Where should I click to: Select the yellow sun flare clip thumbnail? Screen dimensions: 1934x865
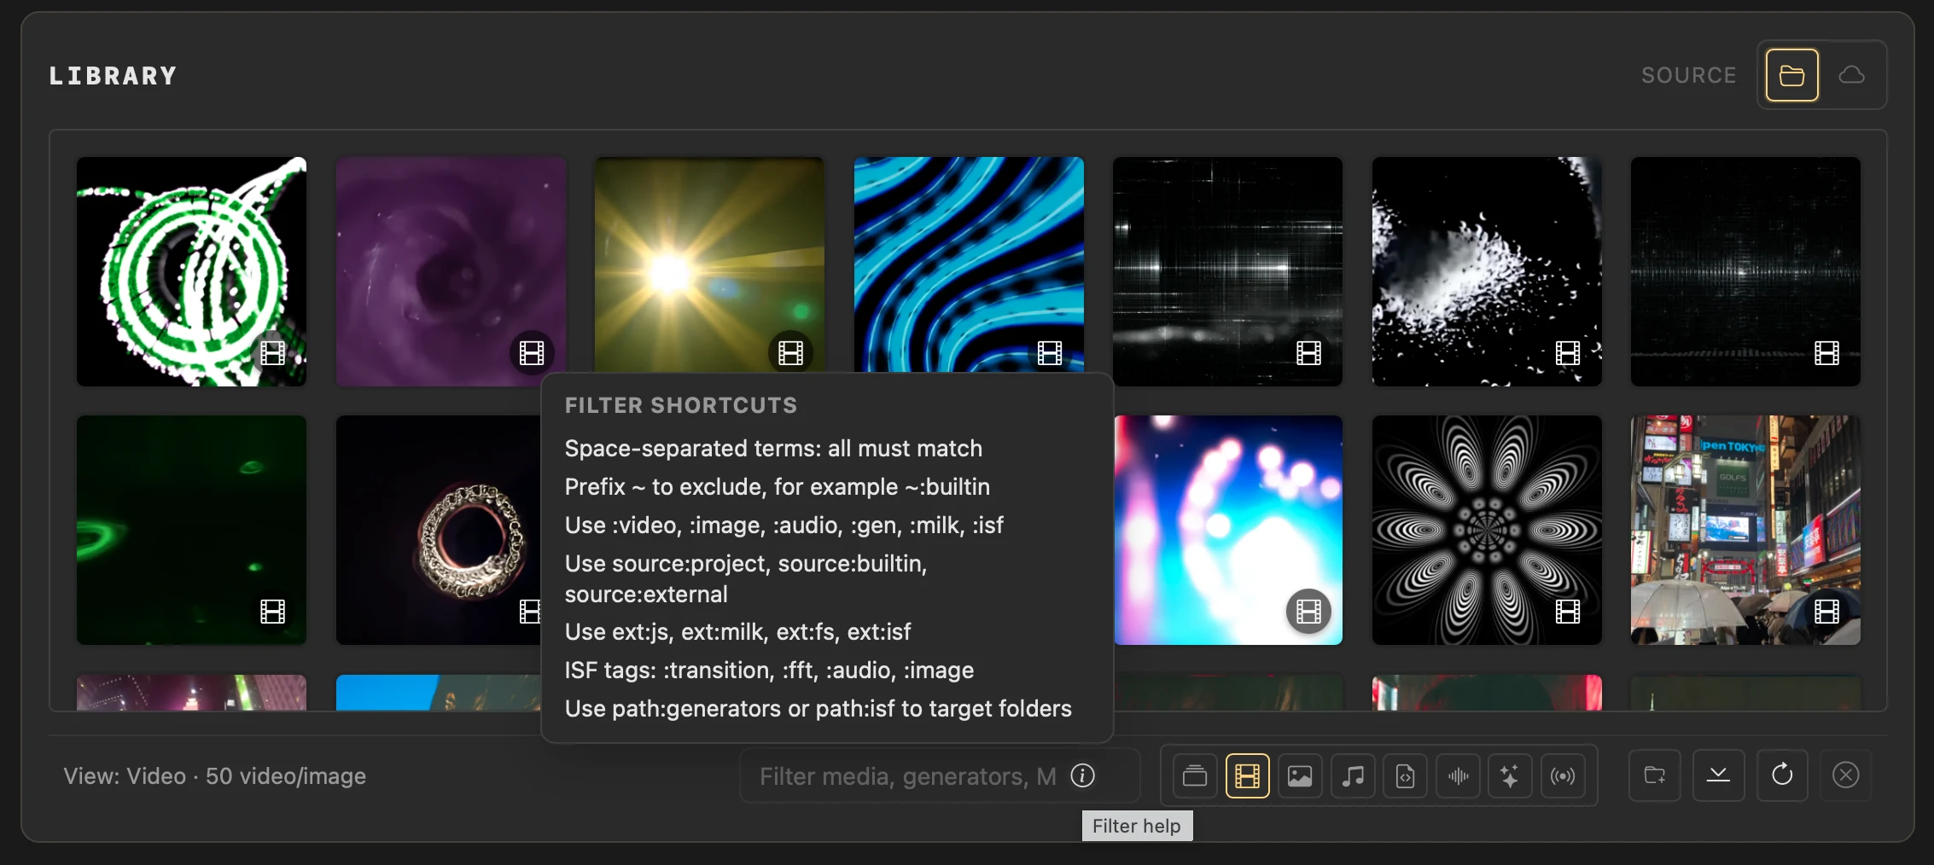(709, 264)
